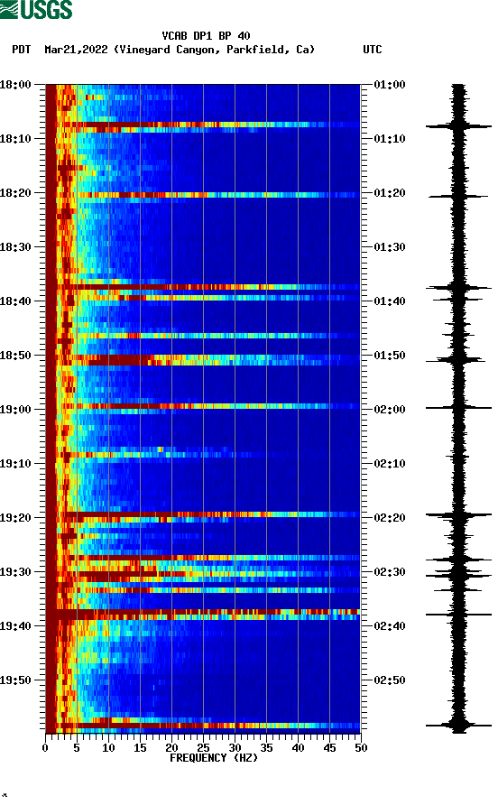The image size is (498, 805).
Task: Click the '01:30' UTC time label
Action: click(390, 247)
